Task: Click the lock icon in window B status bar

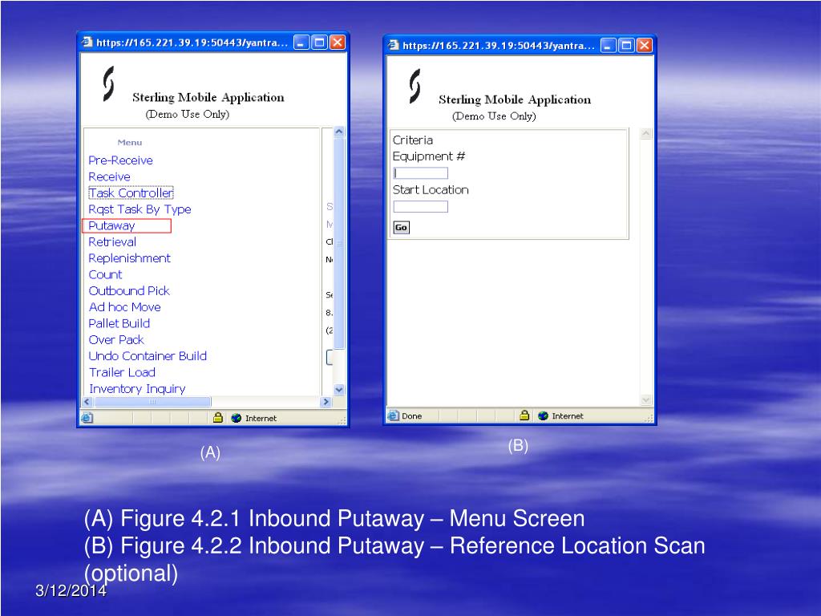Action: pos(524,415)
